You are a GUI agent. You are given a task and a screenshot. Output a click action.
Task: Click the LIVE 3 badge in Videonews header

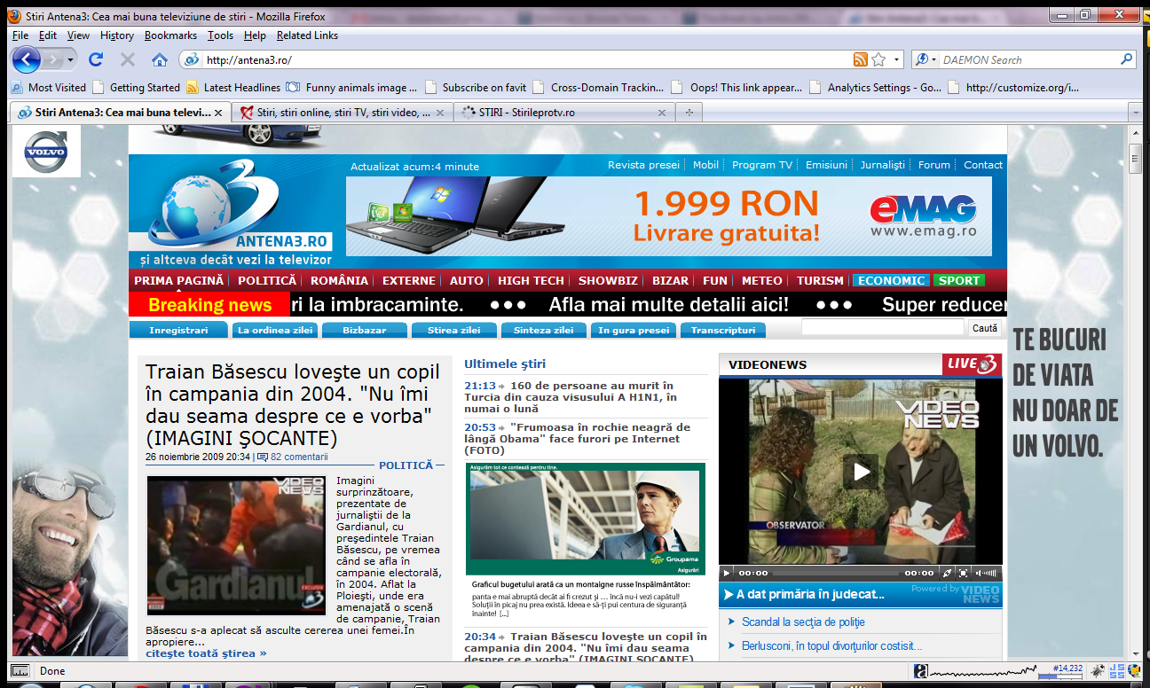(x=973, y=364)
